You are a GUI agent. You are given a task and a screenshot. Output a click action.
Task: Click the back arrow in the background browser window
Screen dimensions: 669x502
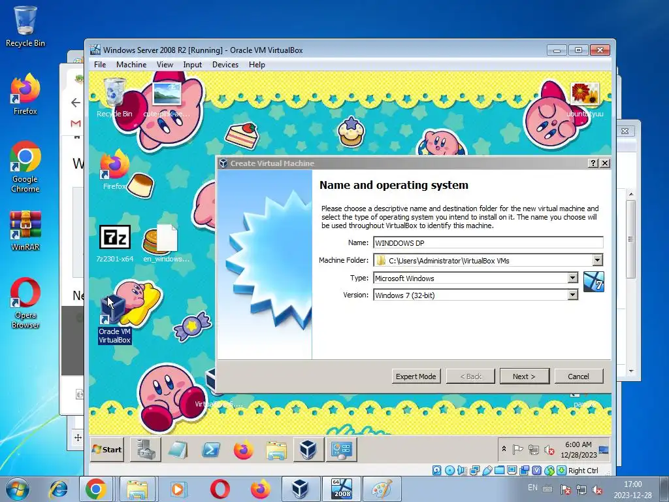pos(76,103)
